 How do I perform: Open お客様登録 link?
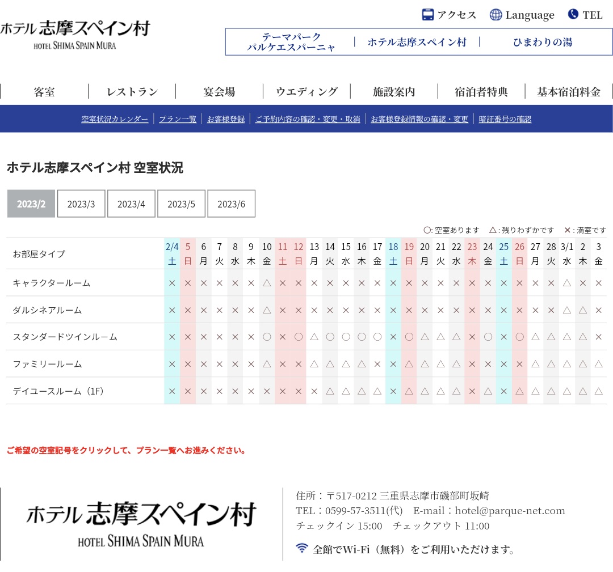point(225,119)
